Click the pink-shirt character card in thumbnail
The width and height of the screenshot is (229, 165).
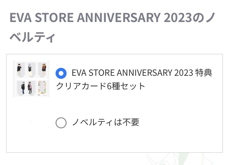[31, 88]
